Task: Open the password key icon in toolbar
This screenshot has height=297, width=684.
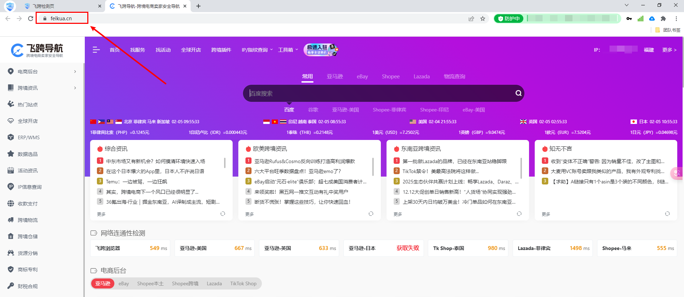Action: 629,19
